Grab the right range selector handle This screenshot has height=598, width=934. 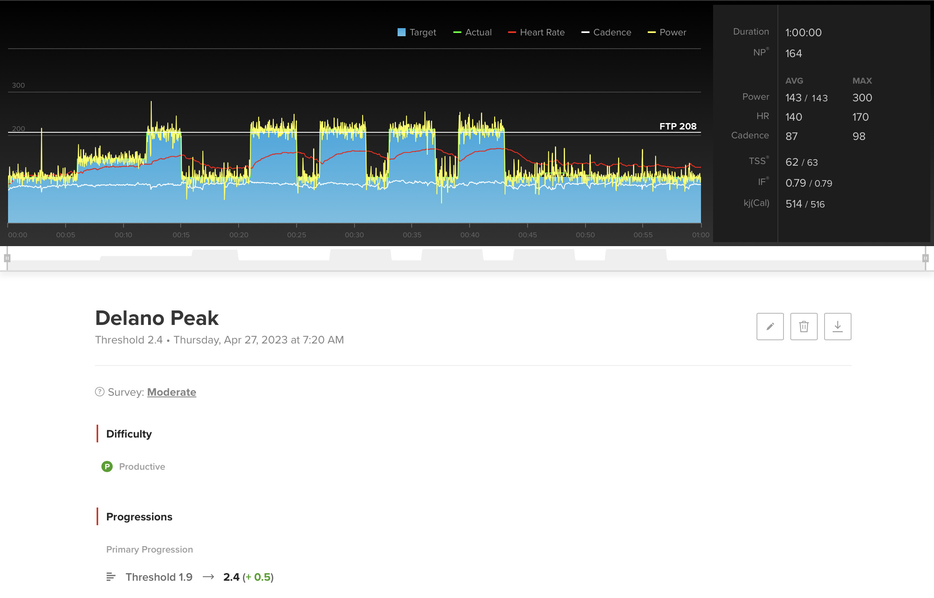pyautogui.click(x=925, y=258)
